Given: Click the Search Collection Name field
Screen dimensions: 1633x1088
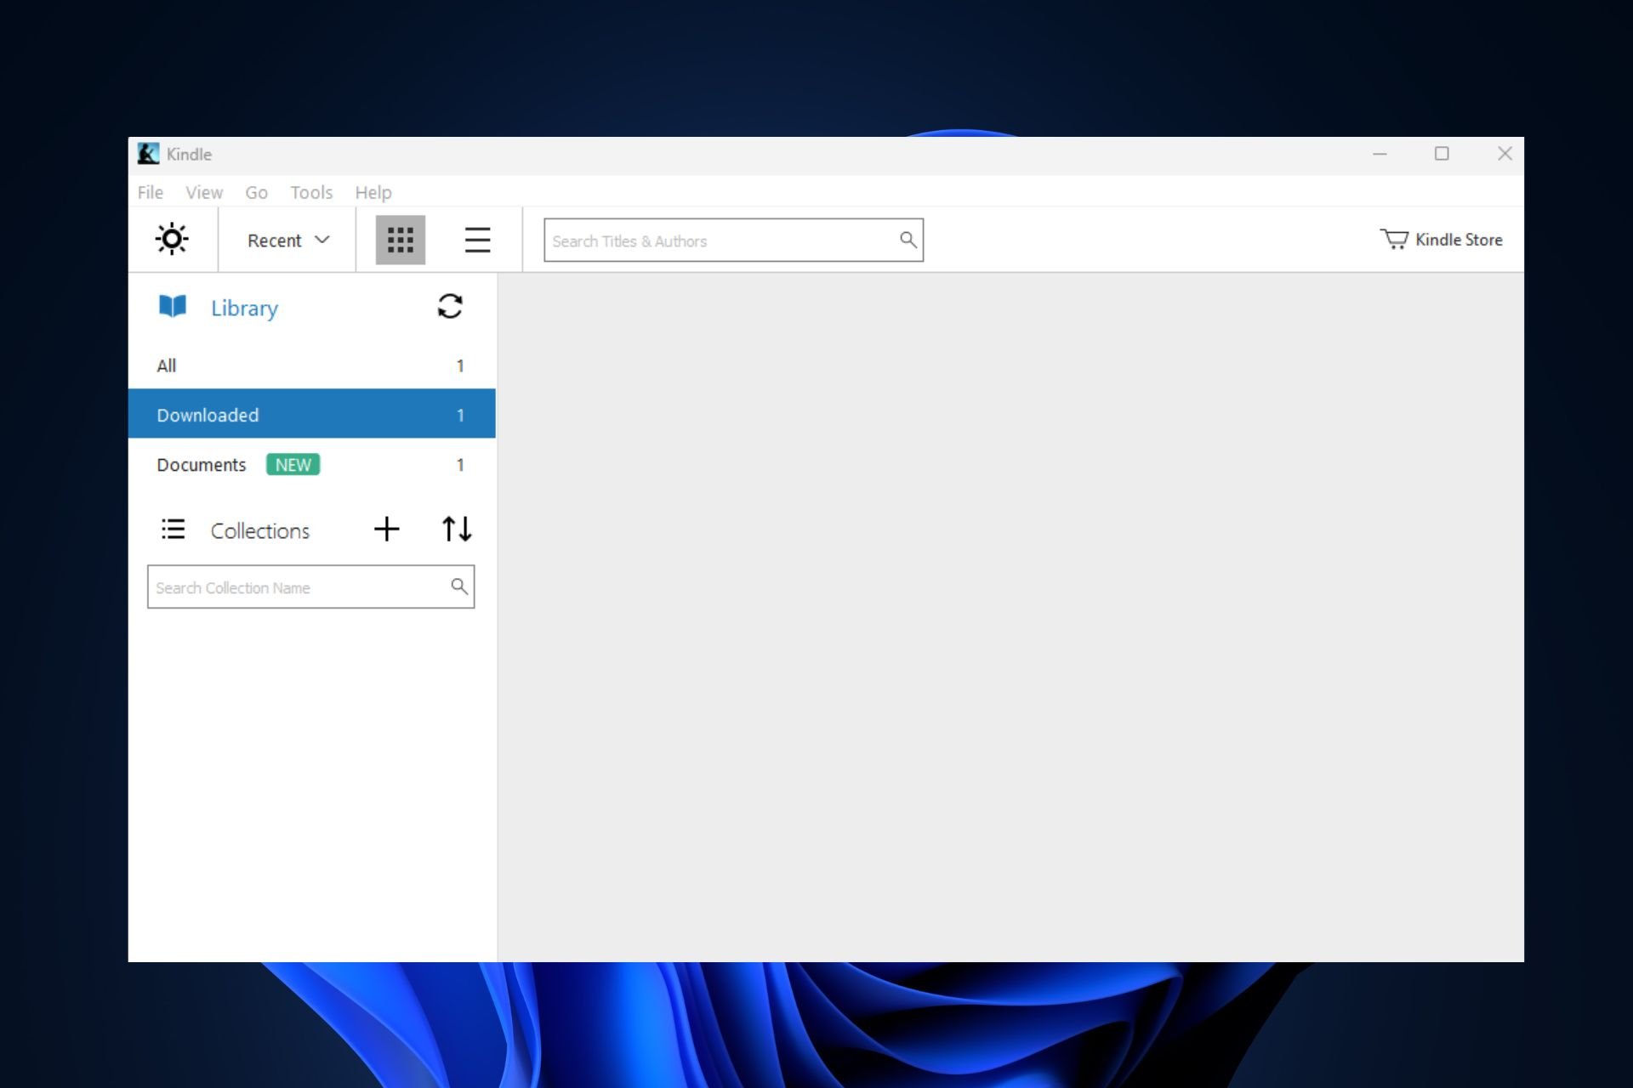Looking at the screenshot, I should [x=310, y=586].
